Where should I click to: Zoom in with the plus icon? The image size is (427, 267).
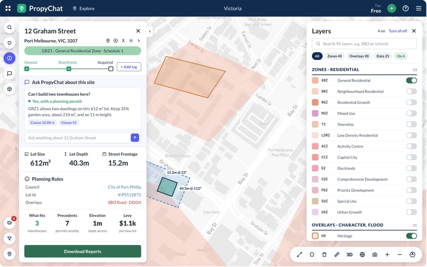point(387,255)
